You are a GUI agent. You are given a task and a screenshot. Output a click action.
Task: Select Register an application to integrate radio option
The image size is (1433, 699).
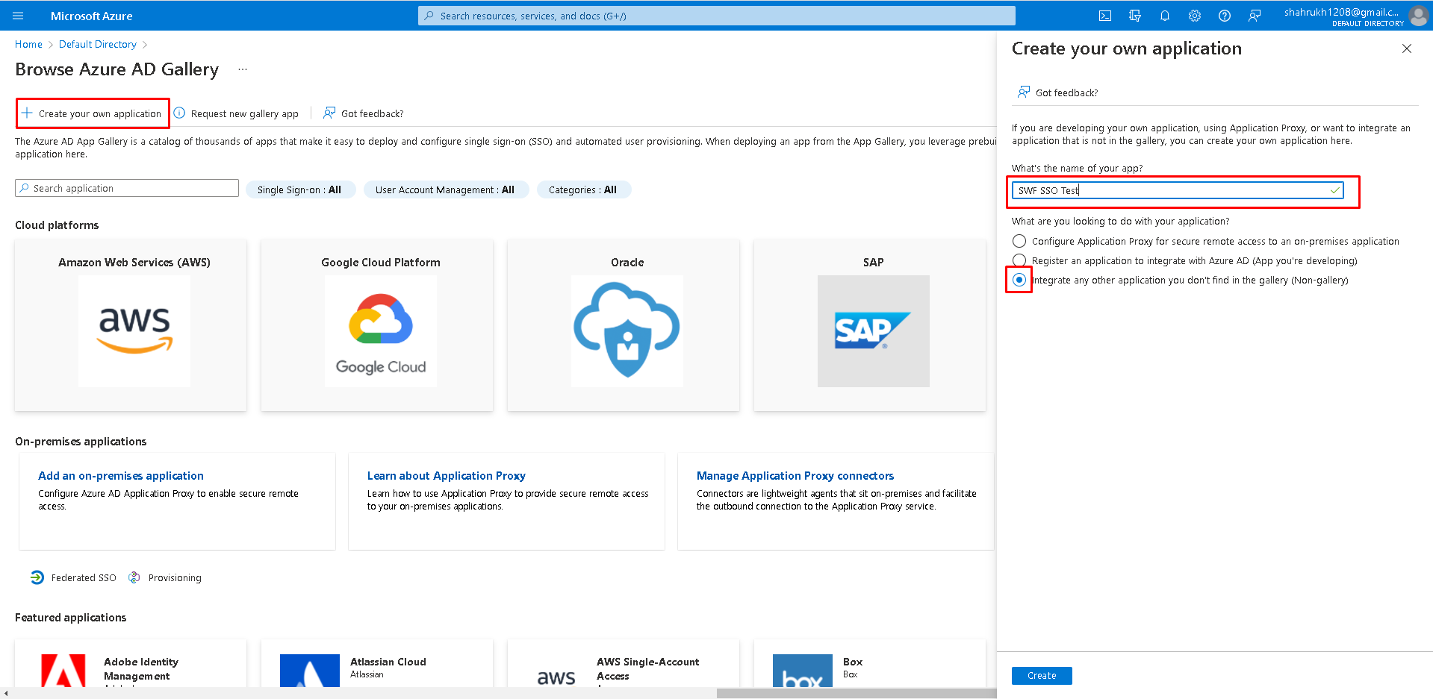pos(1019,260)
